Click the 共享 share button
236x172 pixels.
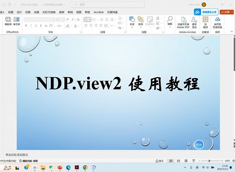point(226,12)
